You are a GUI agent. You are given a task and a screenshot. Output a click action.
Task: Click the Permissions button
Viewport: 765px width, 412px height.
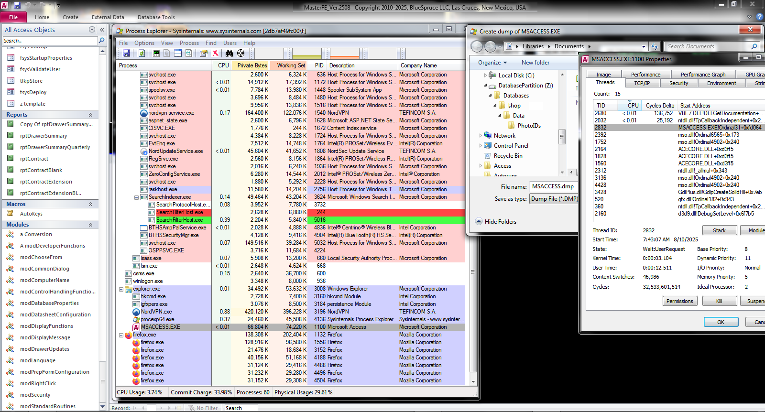tap(679, 301)
